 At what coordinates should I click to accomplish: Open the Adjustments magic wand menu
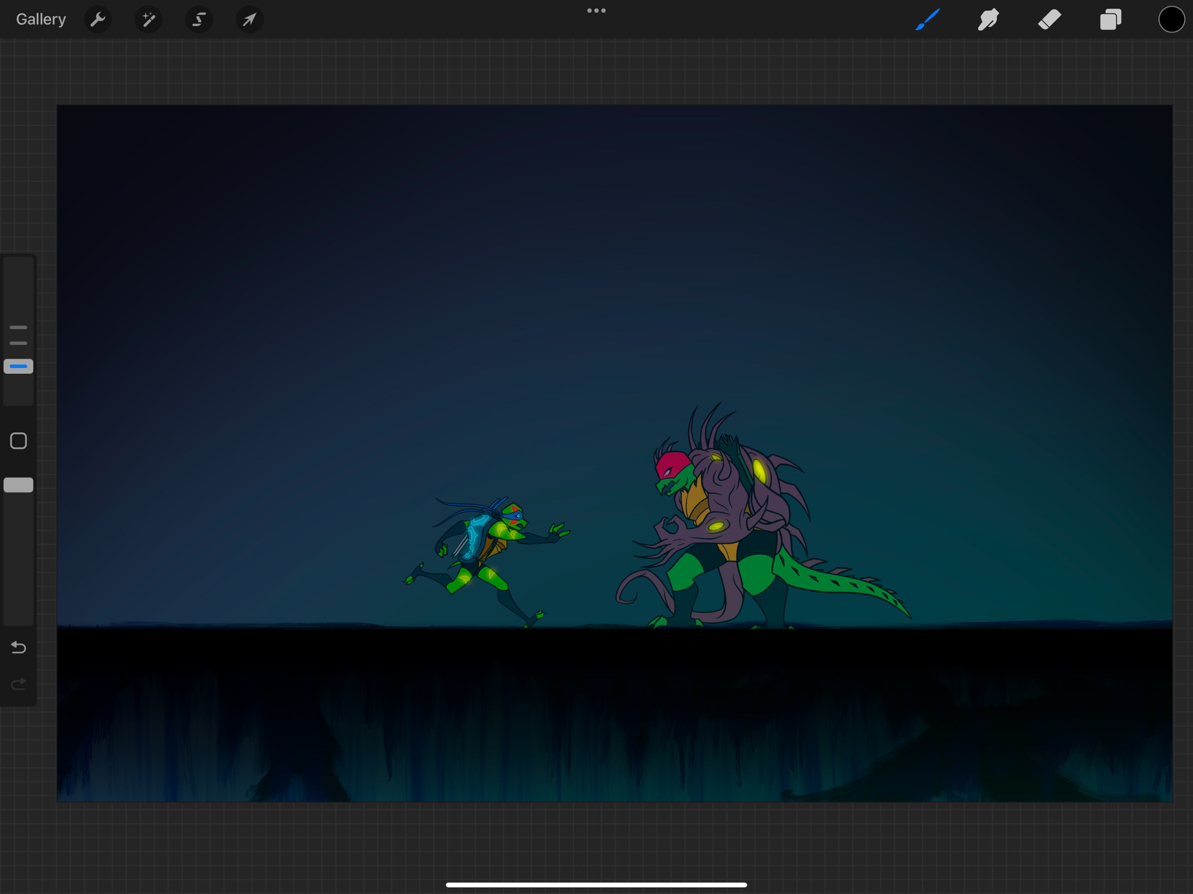149,20
